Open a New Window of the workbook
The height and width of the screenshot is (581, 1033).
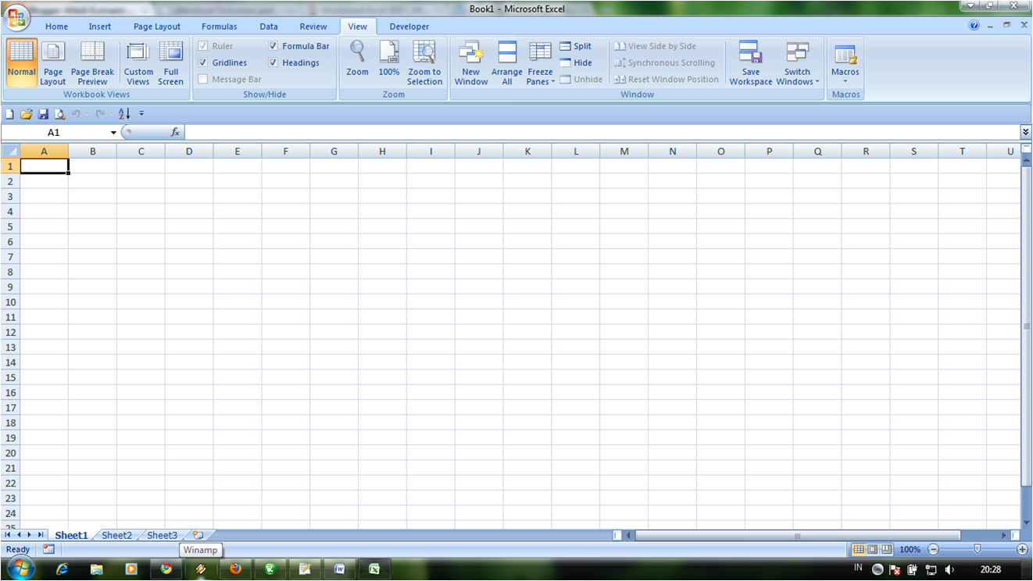470,62
